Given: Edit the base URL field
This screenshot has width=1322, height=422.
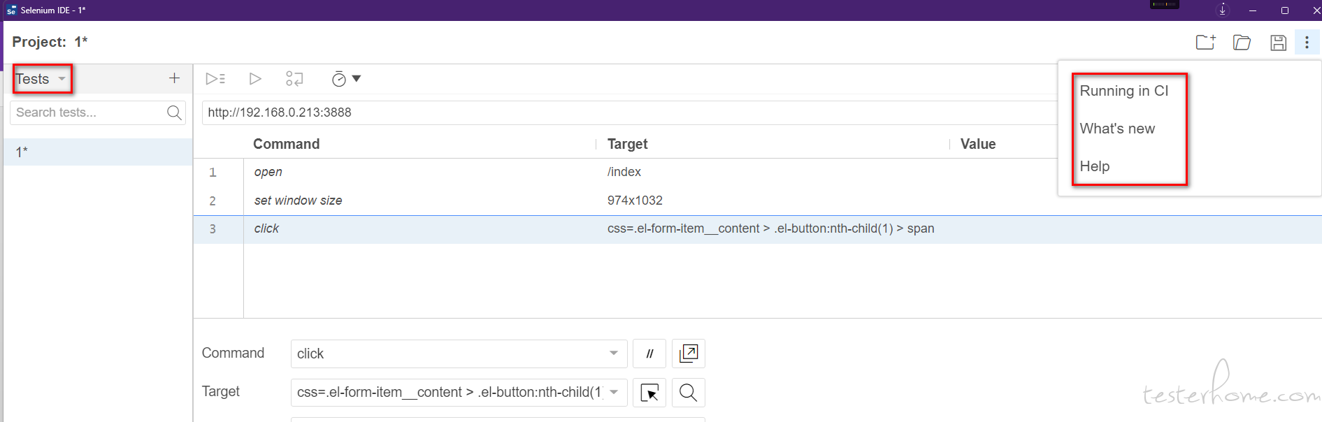Looking at the screenshot, I should [630, 112].
